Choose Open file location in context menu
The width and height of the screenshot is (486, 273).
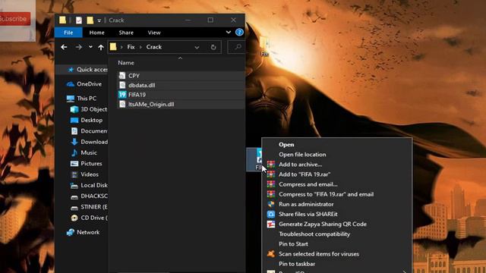(x=302, y=155)
